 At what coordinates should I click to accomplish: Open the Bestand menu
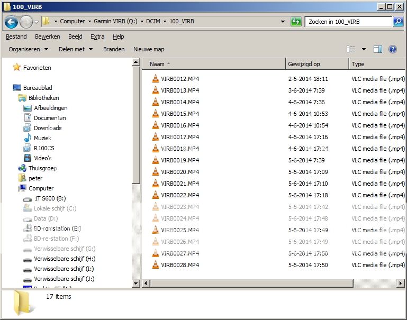coord(16,36)
